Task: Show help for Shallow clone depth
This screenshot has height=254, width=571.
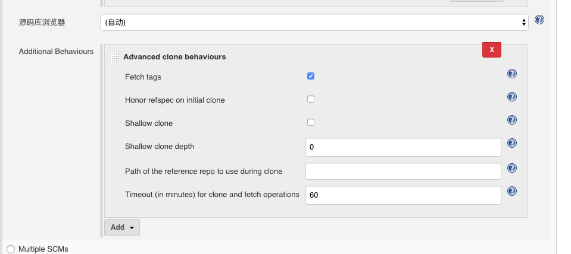Action: click(x=512, y=144)
